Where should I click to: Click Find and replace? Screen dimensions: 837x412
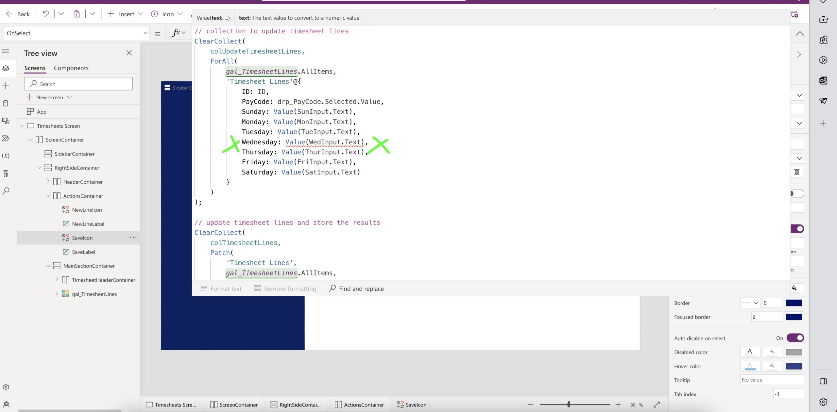[x=356, y=288]
